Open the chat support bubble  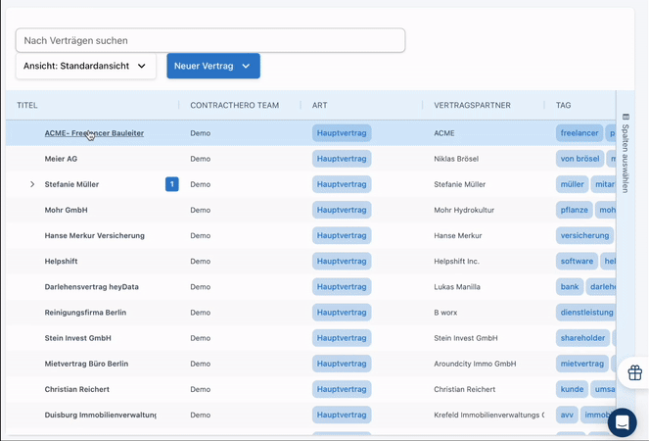[x=623, y=422]
